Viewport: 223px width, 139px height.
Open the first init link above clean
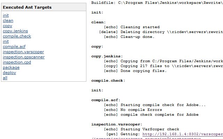point(6,15)
